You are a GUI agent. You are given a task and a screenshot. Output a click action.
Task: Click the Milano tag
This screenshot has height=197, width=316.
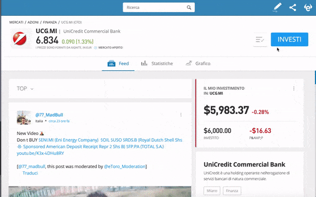(212, 191)
